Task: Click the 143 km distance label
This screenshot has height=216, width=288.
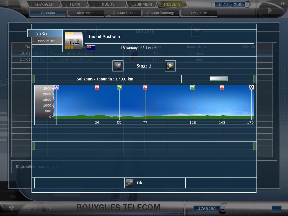Action: (x=222, y=123)
